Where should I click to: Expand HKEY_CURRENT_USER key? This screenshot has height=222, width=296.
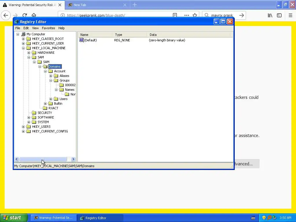click(x=23, y=43)
